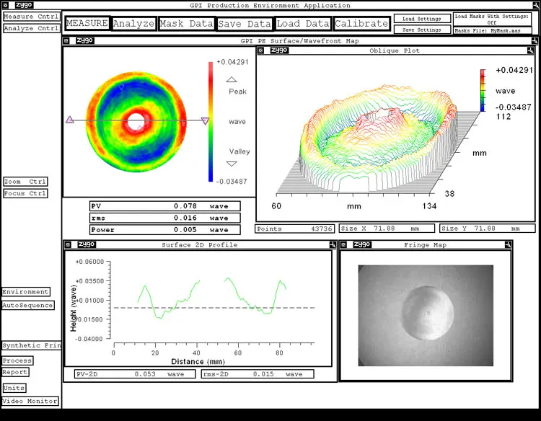541x421 pixels.
Task: Click the Valley down-arrow on the color scale
Action: click(232, 164)
